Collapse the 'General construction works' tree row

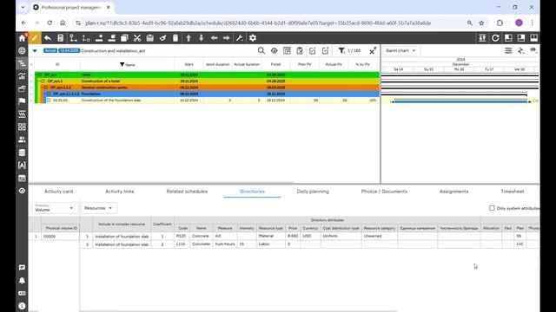click(43, 88)
